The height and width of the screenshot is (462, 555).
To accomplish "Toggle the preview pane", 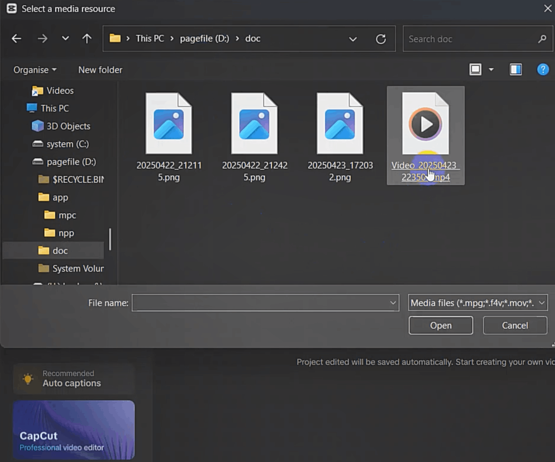I will click(x=516, y=70).
